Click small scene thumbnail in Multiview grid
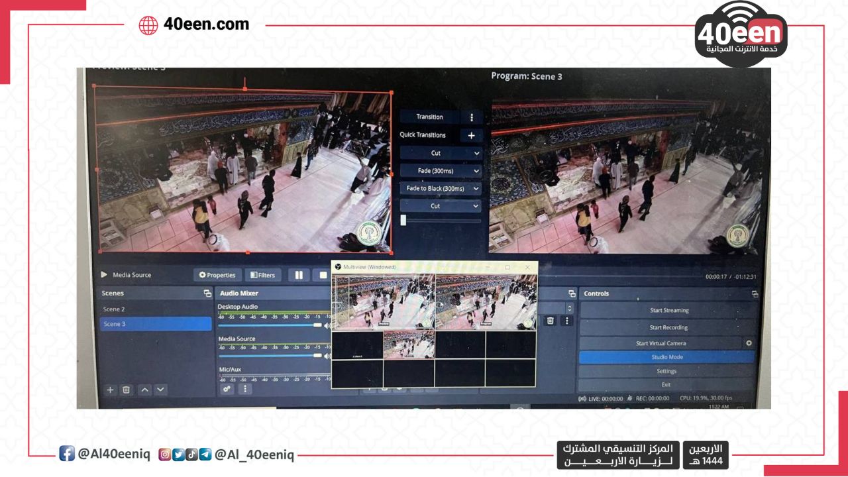The width and height of the screenshot is (848, 477). click(409, 344)
